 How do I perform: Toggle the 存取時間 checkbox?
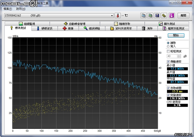tap(168, 88)
